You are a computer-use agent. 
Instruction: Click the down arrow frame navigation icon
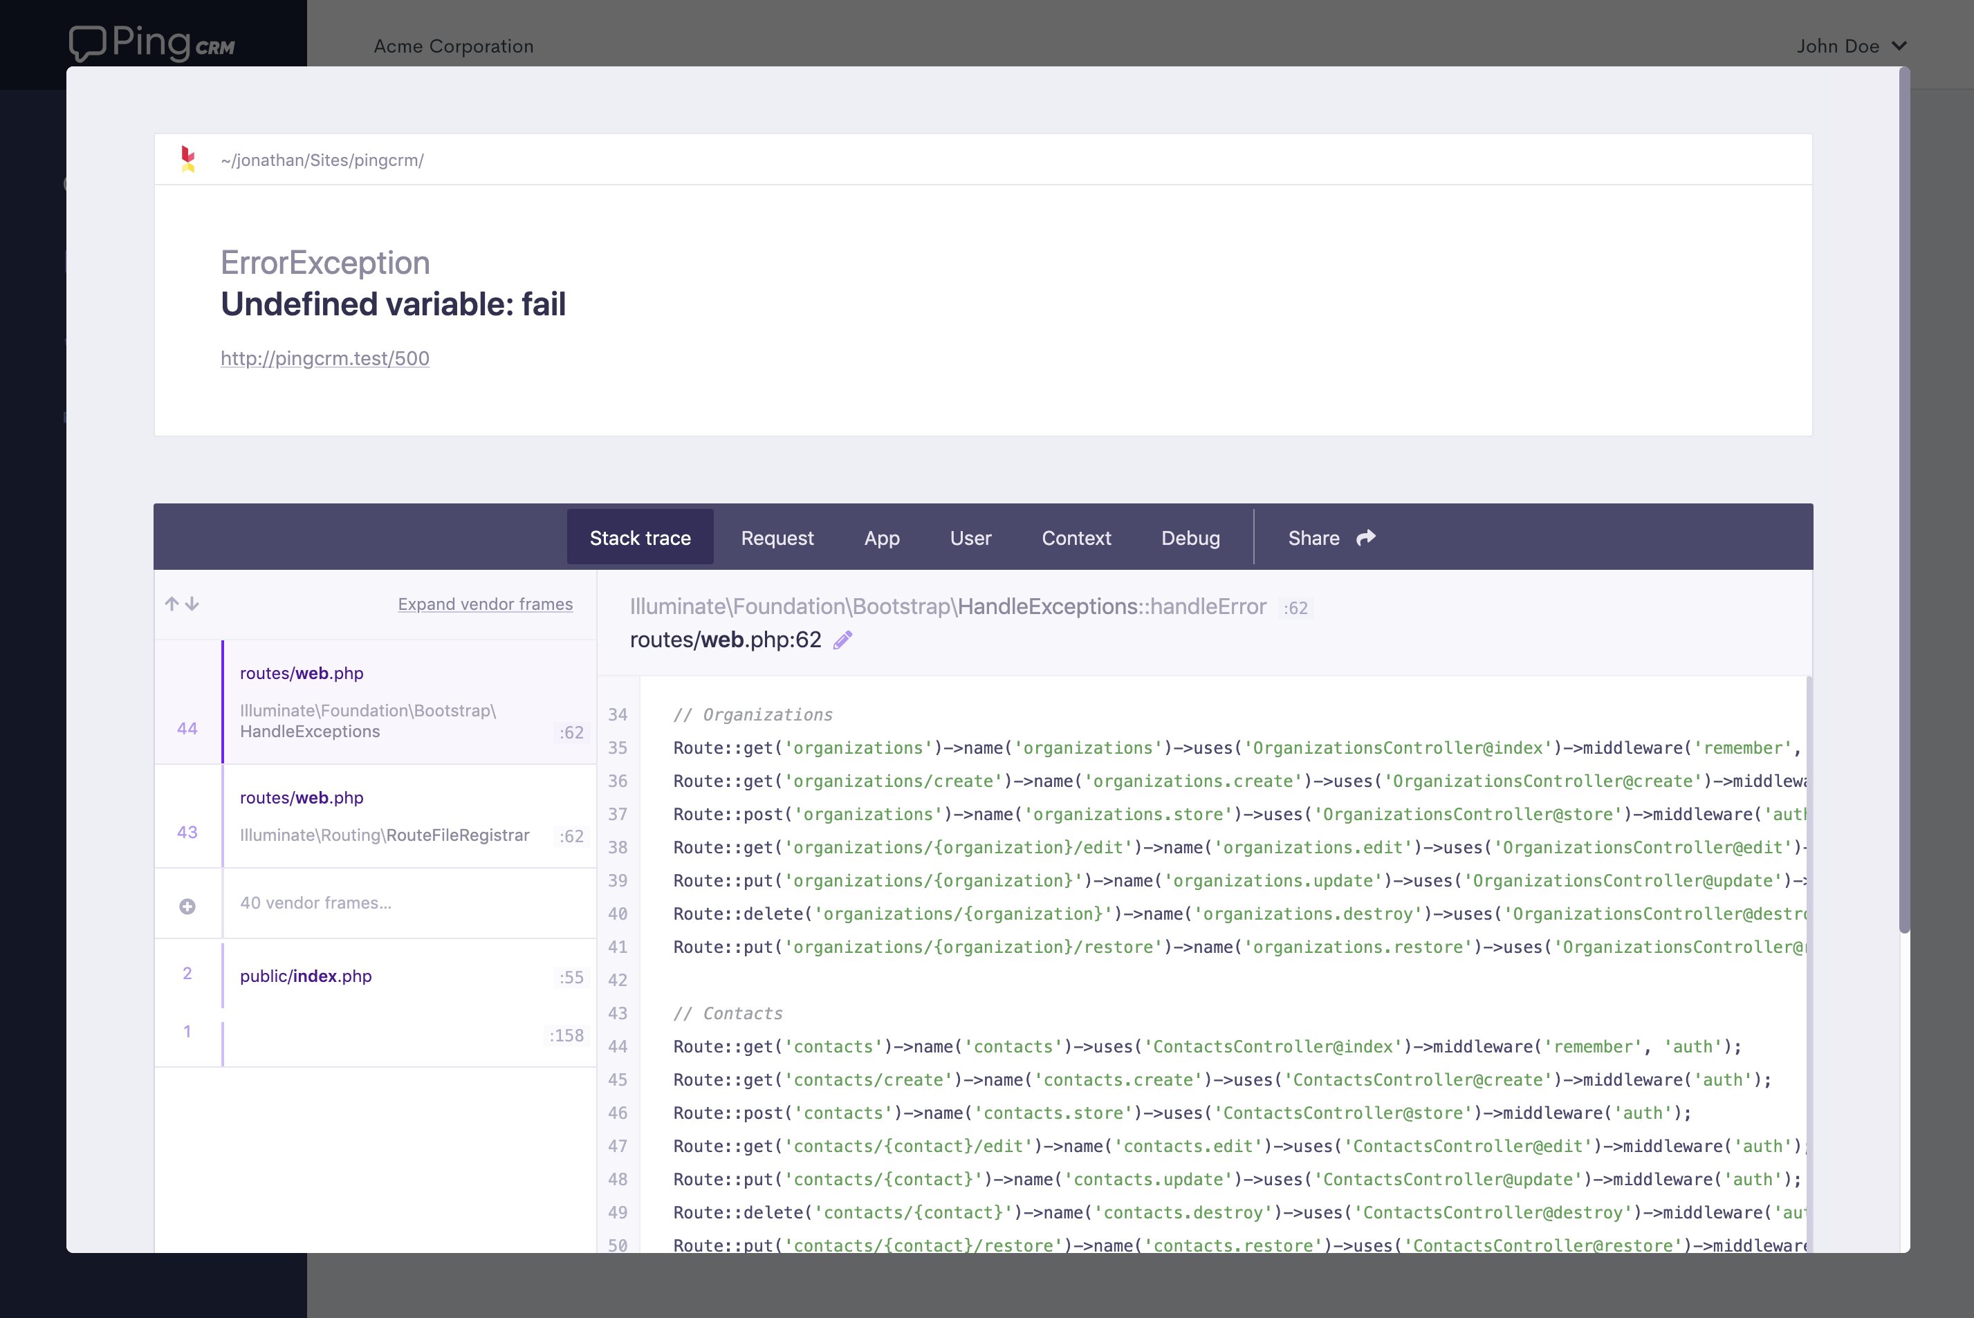tap(192, 604)
